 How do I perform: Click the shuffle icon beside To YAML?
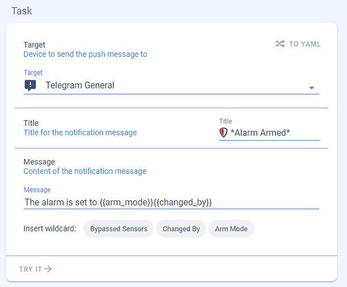pos(280,44)
